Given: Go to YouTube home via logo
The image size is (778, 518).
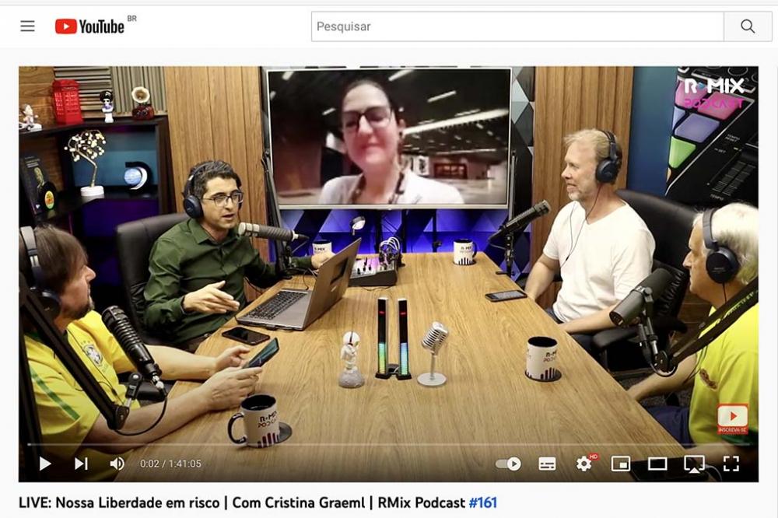Looking at the screenshot, I should point(89,26).
